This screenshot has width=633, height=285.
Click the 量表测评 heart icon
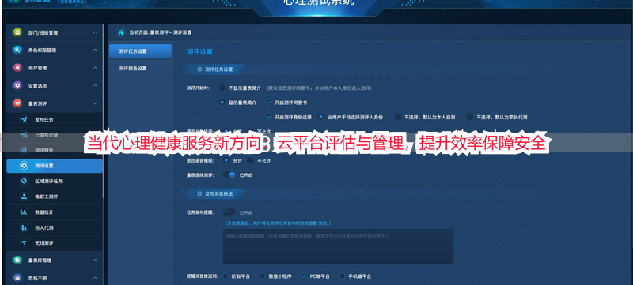[17, 103]
